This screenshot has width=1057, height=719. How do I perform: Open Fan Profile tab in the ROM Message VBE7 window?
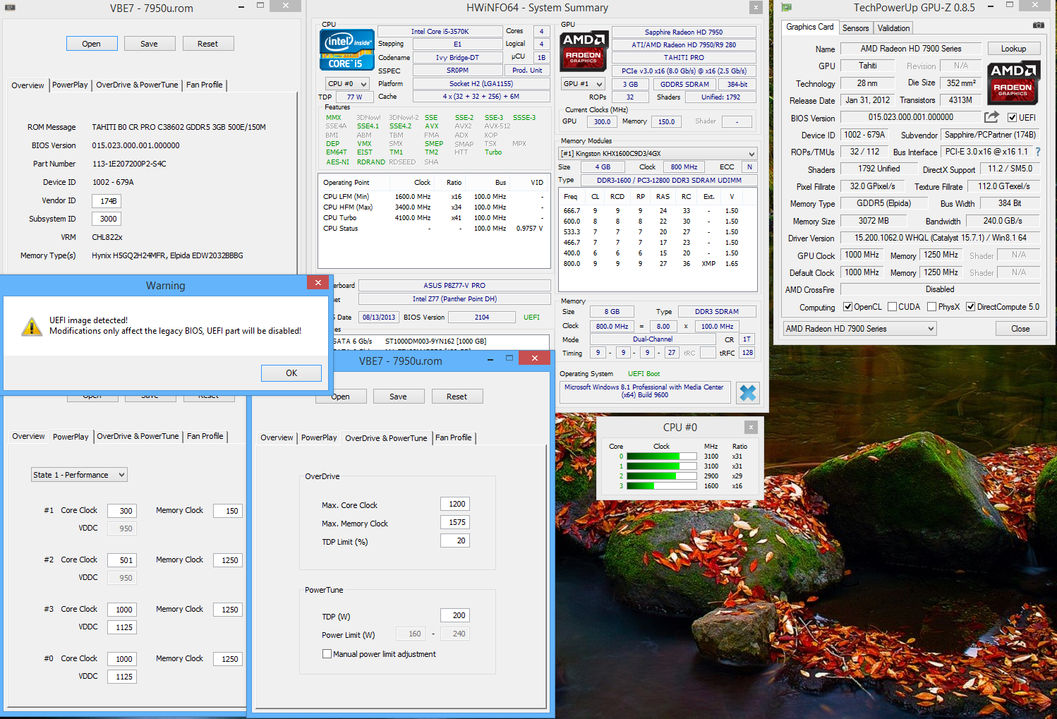click(x=205, y=85)
